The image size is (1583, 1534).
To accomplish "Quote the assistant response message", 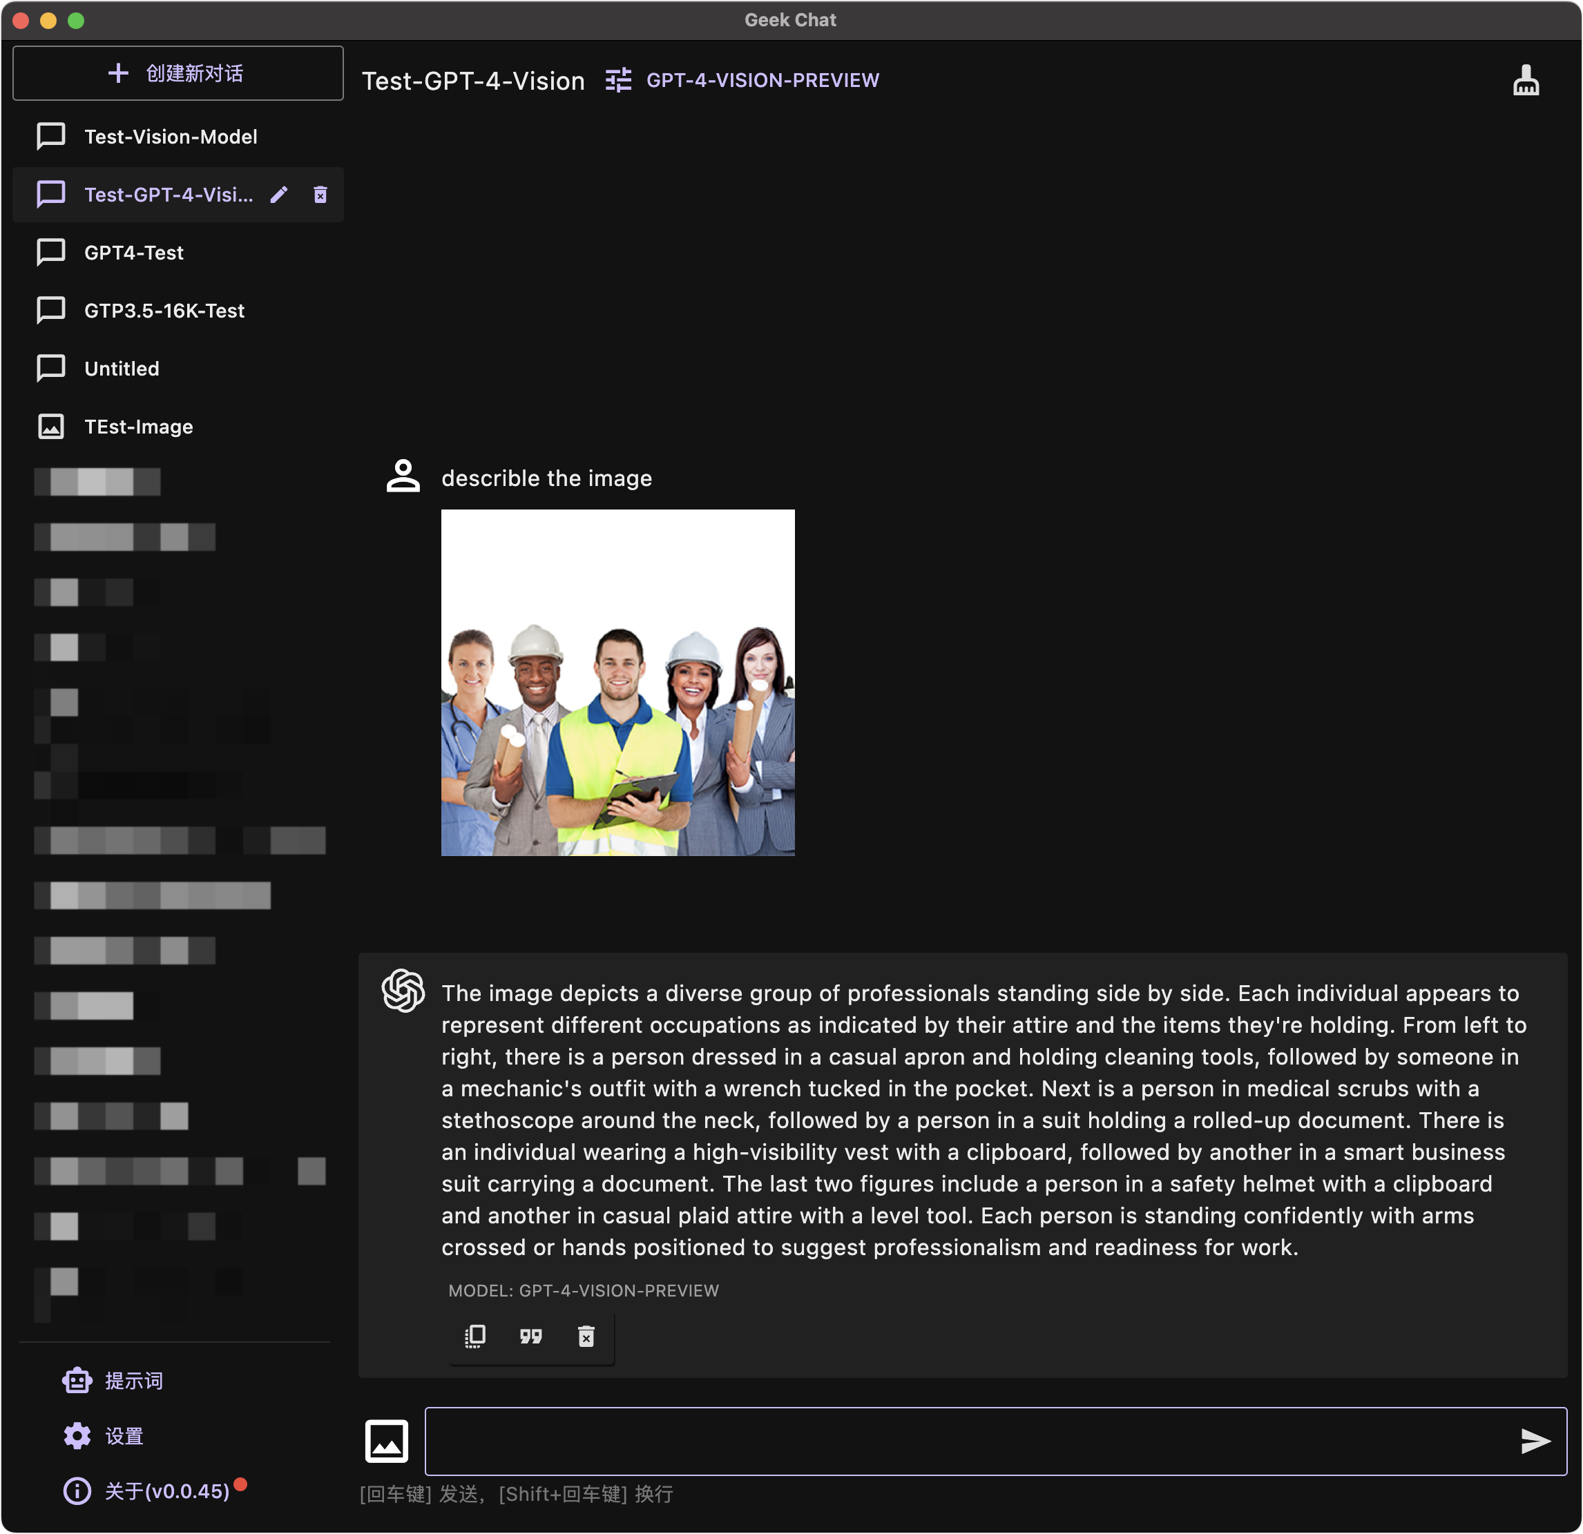I will (x=530, y=1336).
